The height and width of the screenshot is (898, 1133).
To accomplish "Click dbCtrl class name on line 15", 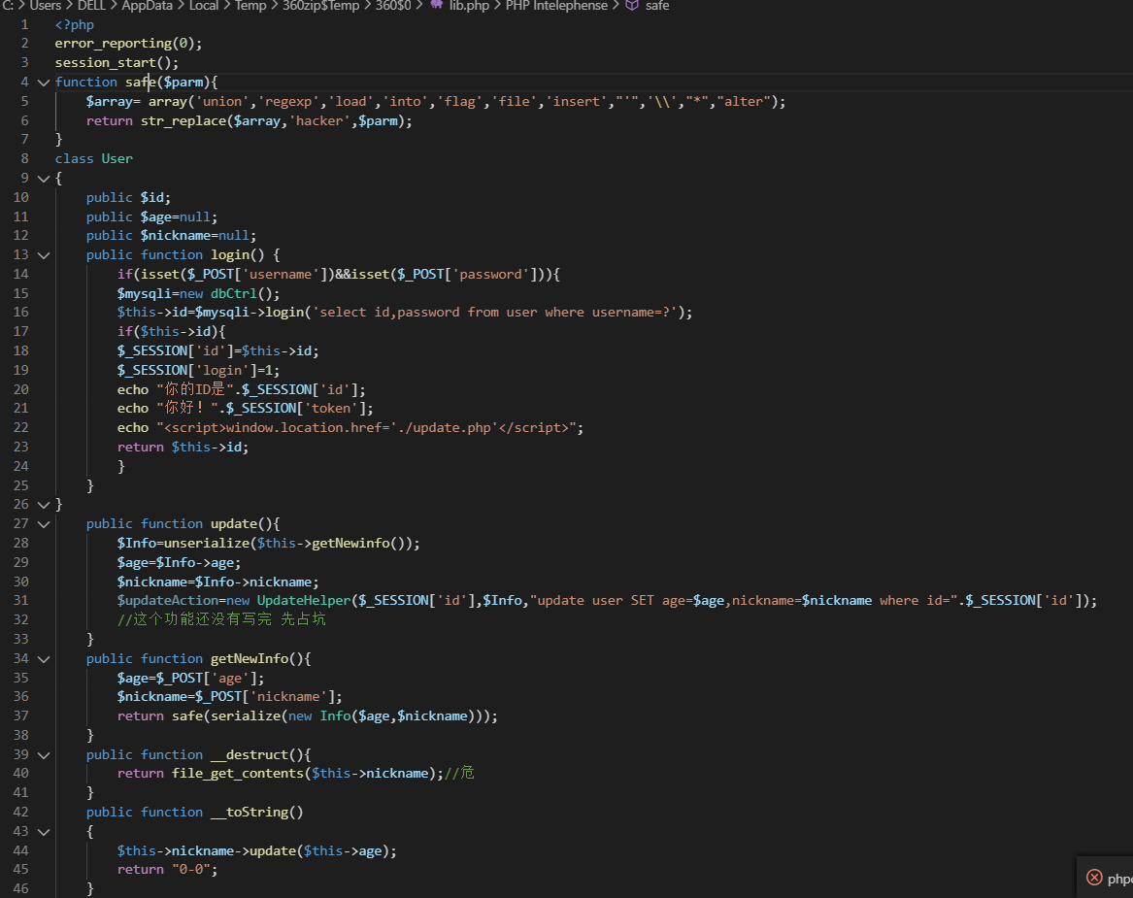I will (x=233, y=293).
